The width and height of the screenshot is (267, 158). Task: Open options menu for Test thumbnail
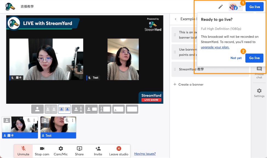tap(73, 120)
